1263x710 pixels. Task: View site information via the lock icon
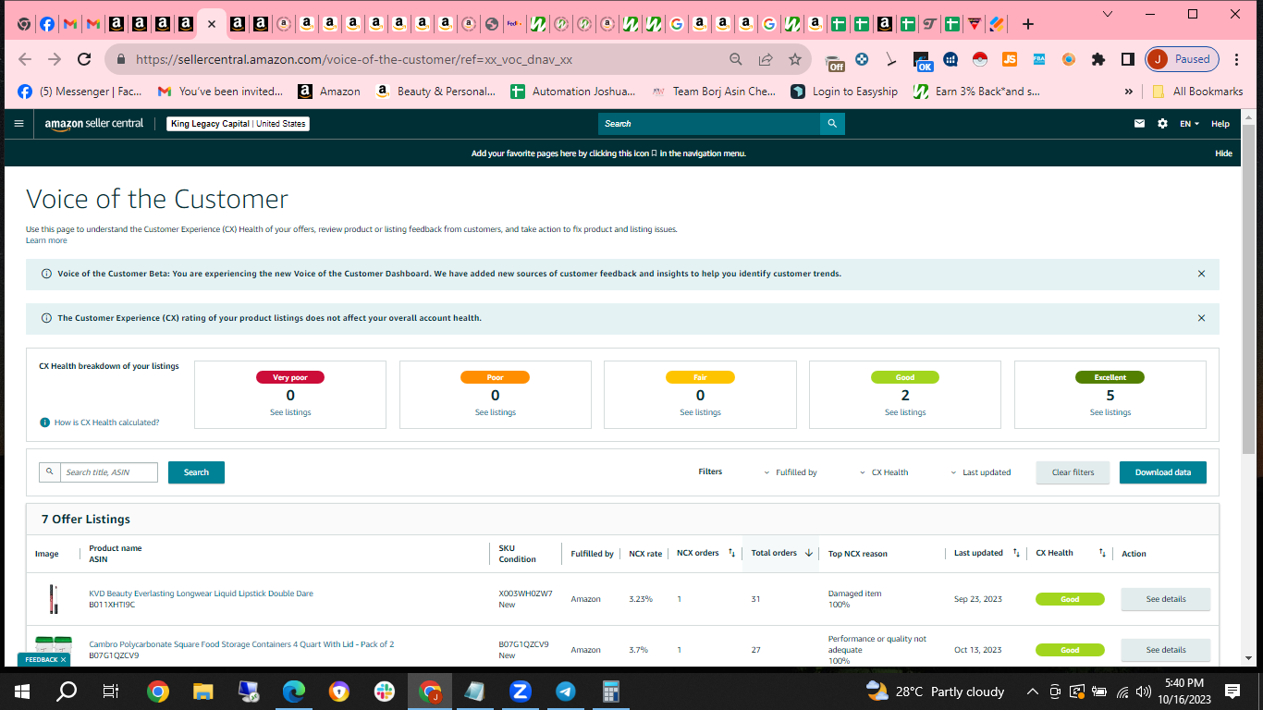click(x=120, y=59)
